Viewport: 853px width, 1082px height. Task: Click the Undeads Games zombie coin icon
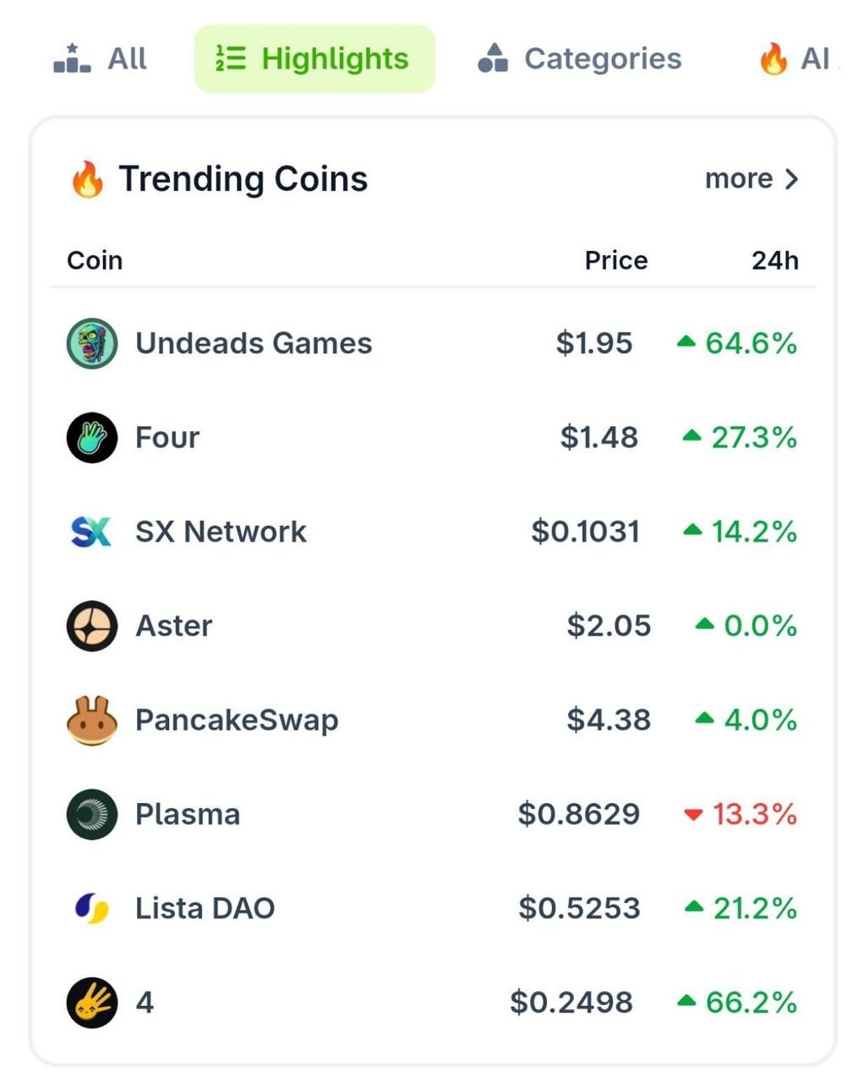[x=91, y=343]
